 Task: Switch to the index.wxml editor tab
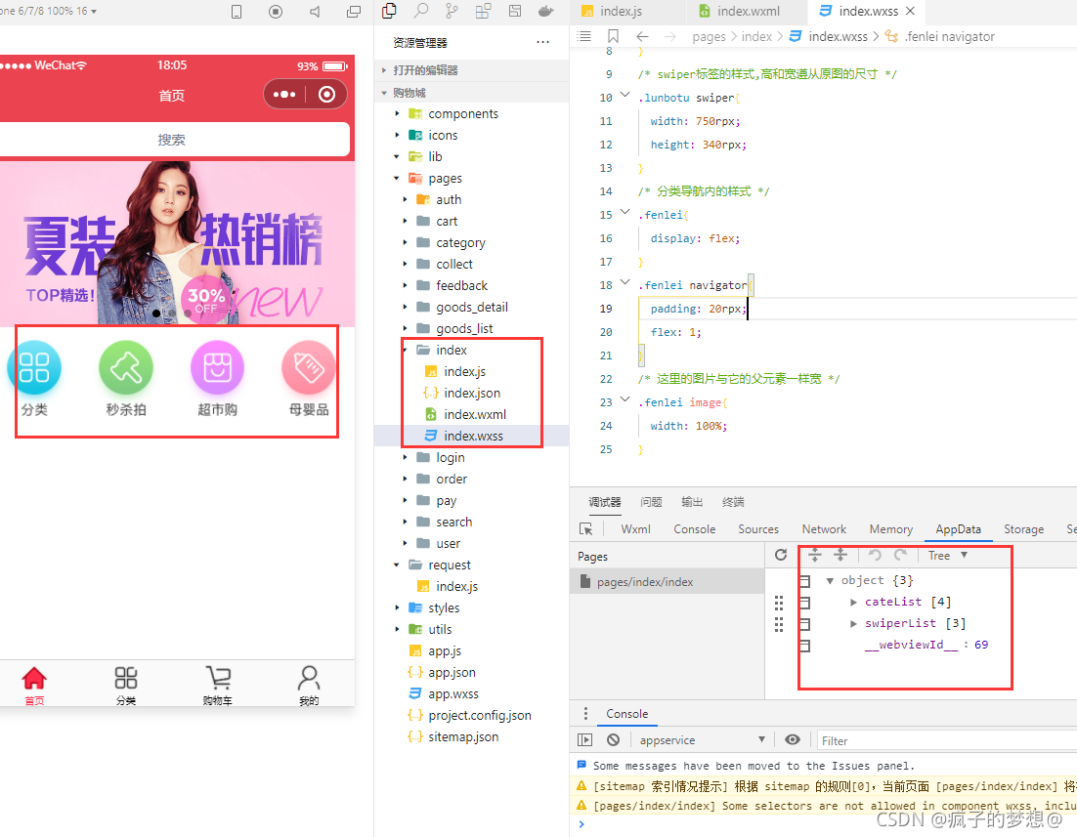(x=747, y=11)
